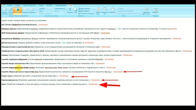Screen dimensions: 196x110
Task: Click teal 'Авто' on Windows Search line
Action: tap(119, 29)
